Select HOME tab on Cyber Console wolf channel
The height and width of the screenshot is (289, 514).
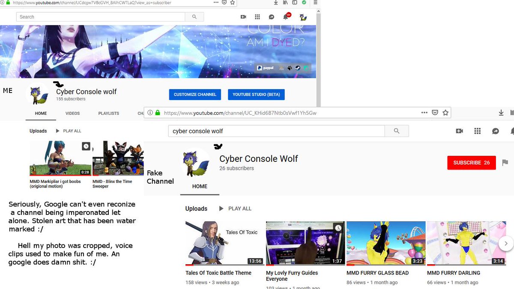pyautogui.click(x=41, y=113)
